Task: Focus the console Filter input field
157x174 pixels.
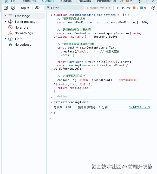Action: (64, 8)
